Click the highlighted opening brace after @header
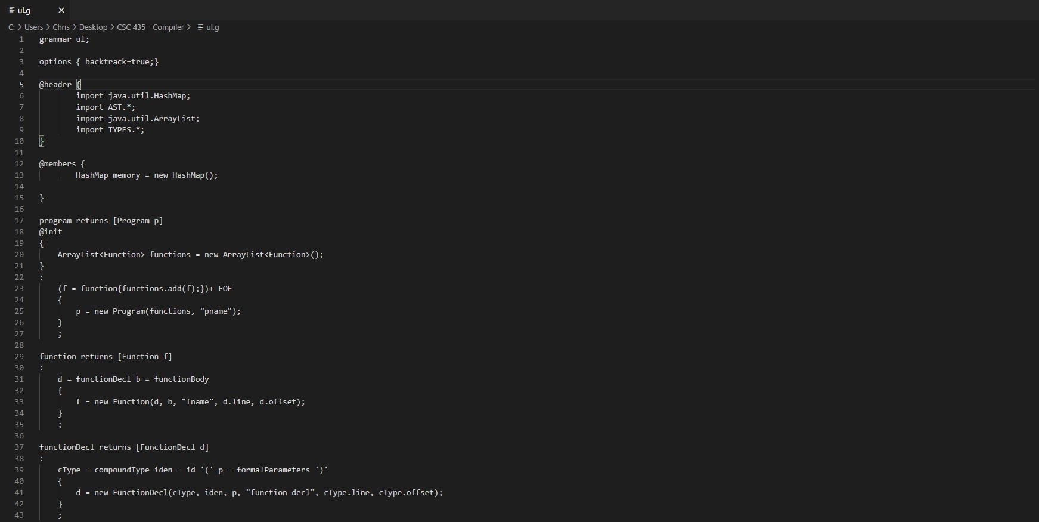This screenshot has width=1039, height=522. tap(79, 85)
